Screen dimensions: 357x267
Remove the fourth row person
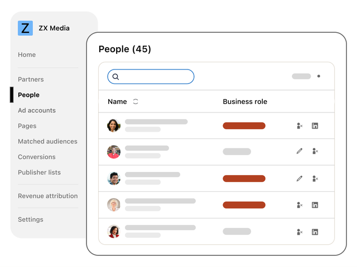click(x=300, y=205)
